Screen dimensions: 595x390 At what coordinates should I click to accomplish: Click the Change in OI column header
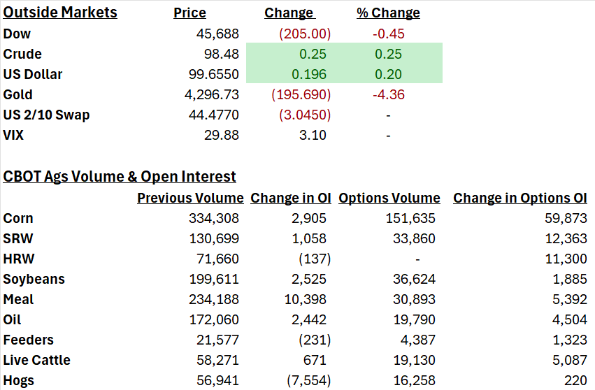pos(291,198)
